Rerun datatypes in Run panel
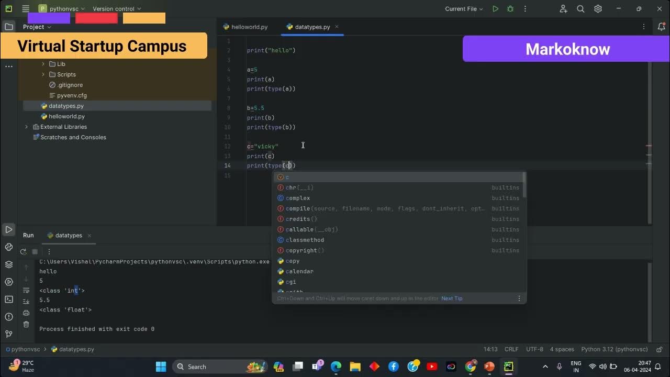670x377 pixels. (24, 251)
